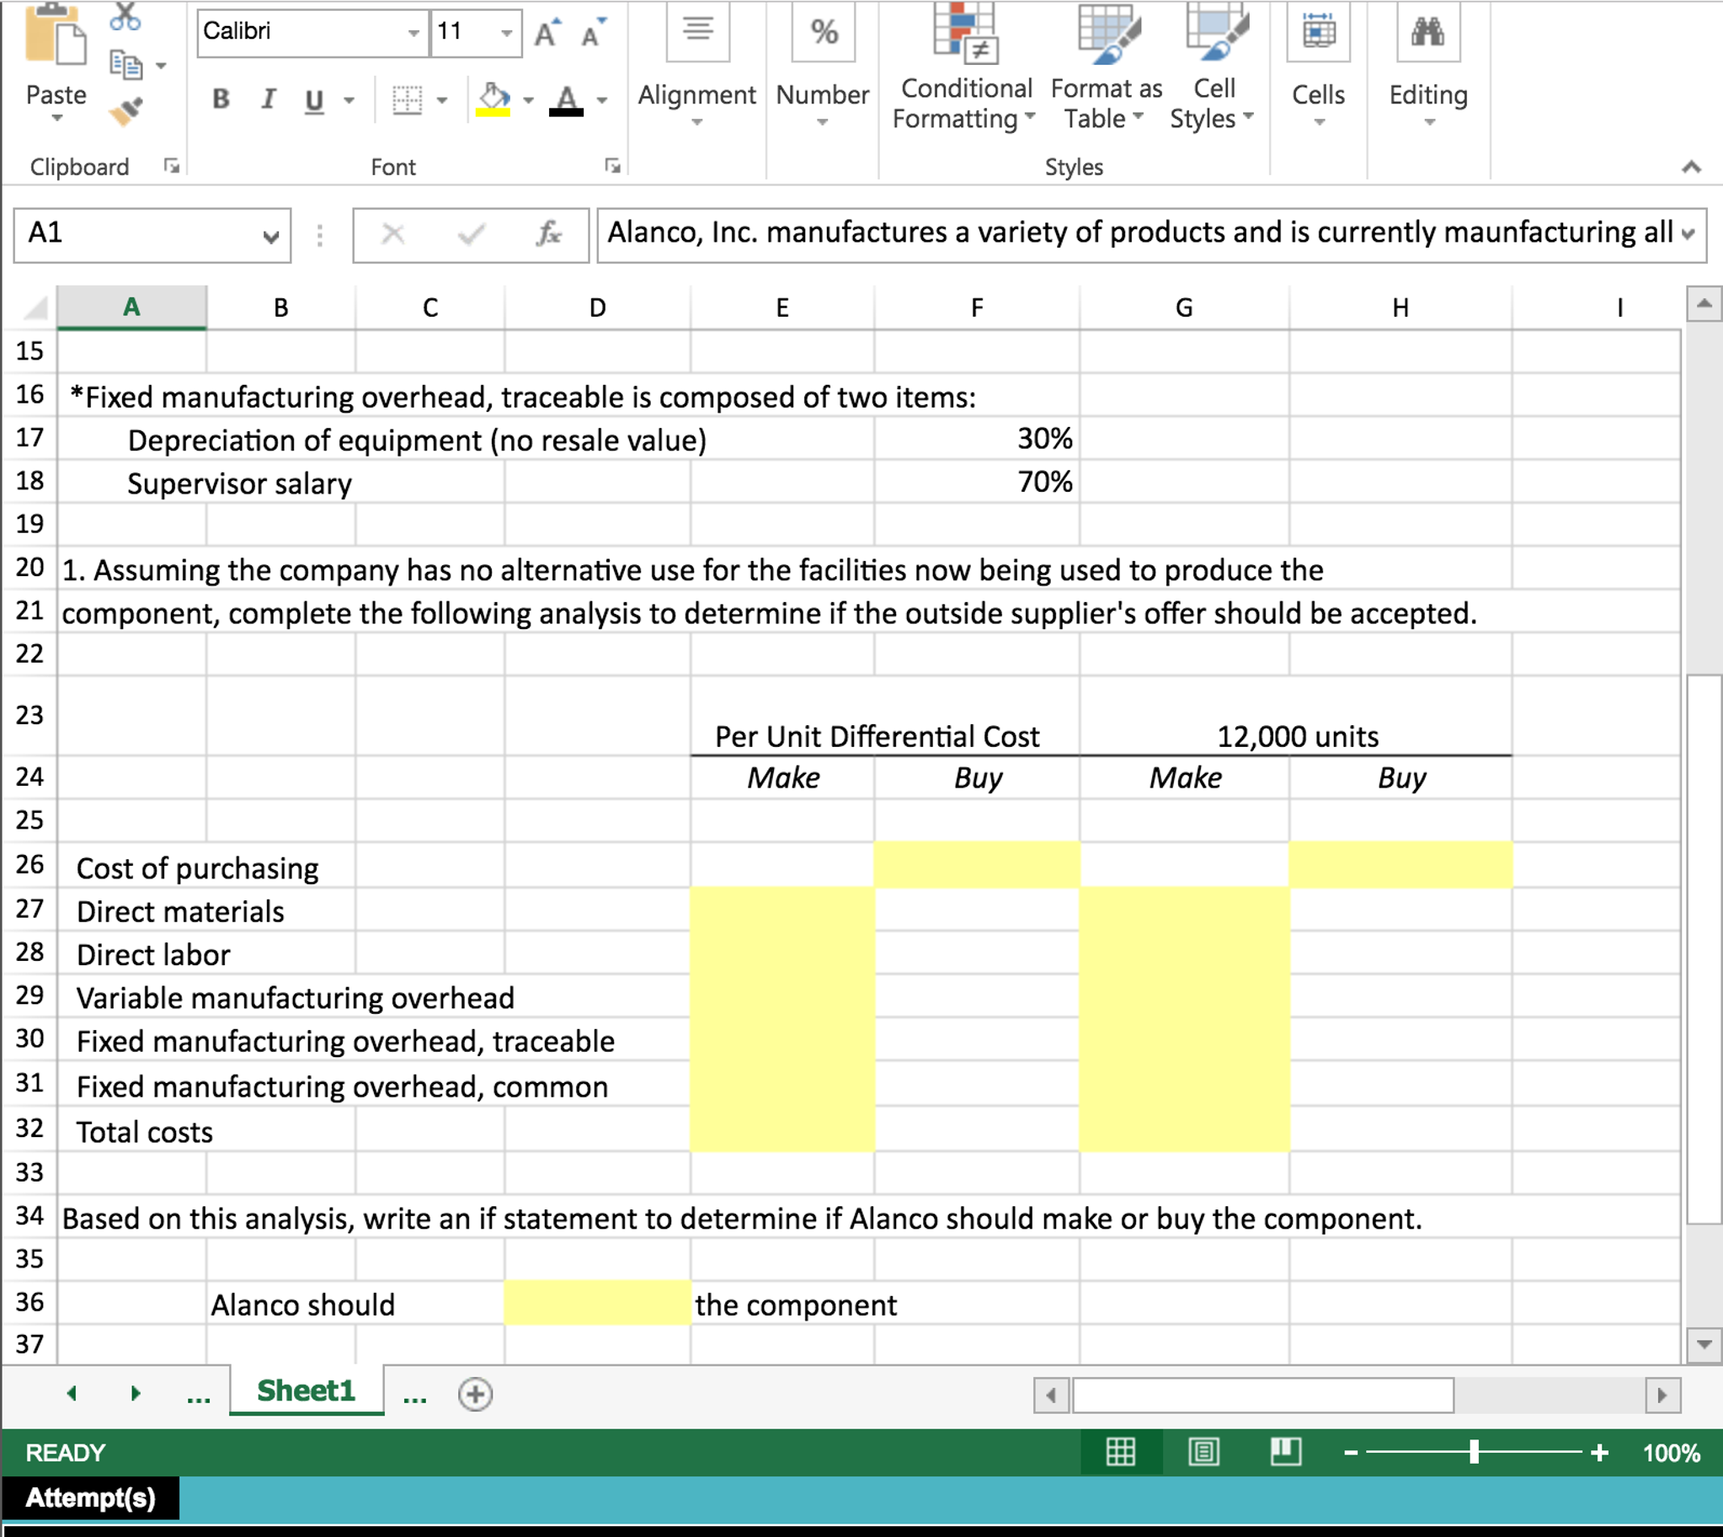Click the Insert Function (fx) icon

point(548,234)
